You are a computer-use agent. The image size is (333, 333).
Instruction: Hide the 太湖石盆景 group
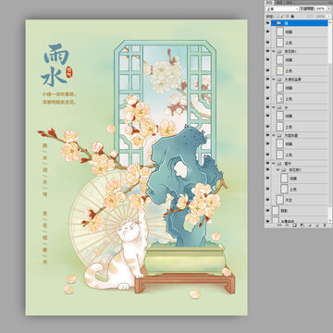tap(267, 80)
